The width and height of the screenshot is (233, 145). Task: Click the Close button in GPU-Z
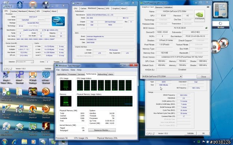coord(204,76)
